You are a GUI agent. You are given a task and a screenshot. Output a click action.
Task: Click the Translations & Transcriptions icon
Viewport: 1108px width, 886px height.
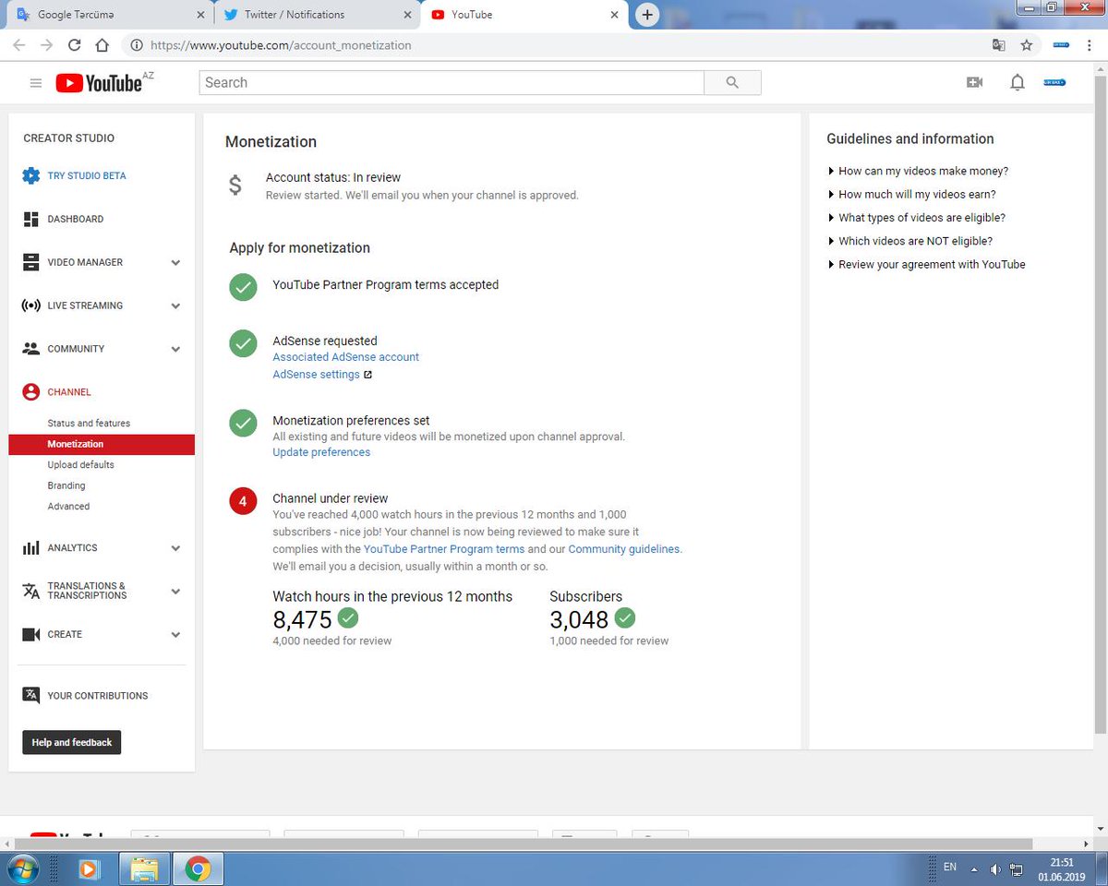(x=30, y=592)
